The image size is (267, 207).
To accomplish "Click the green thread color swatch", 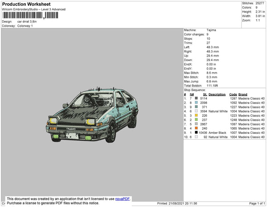I will click(x=196, y=120).
